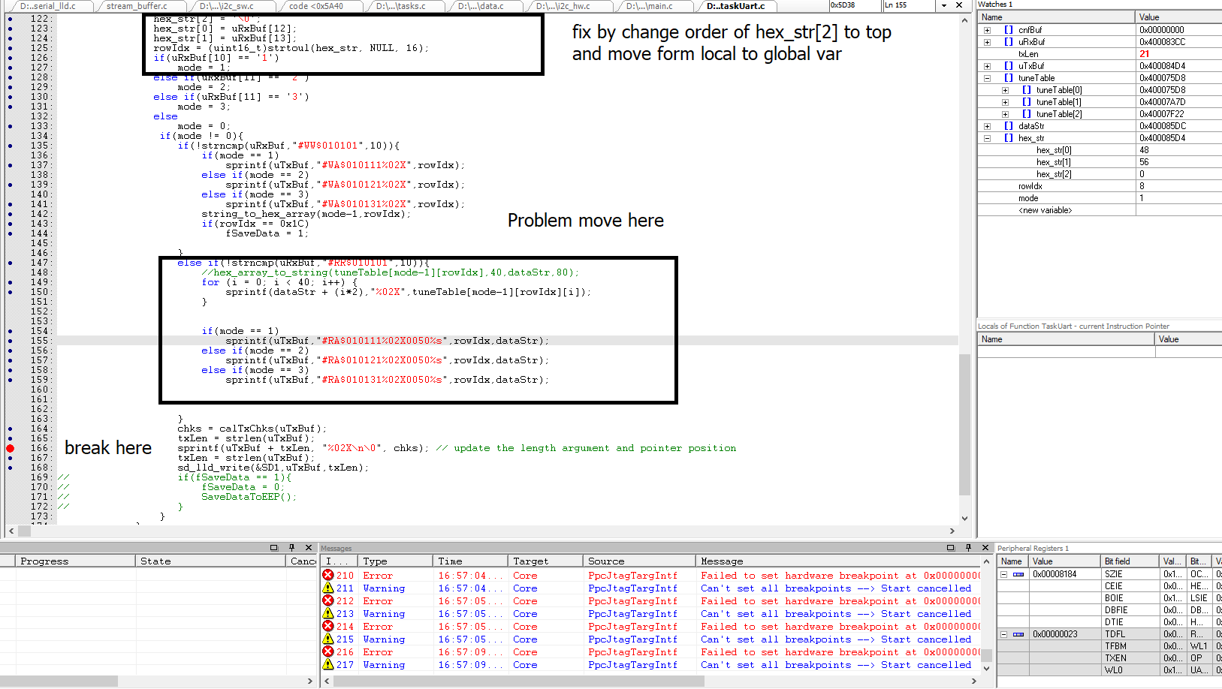Viewport: 1222px width, 689px height.
Task: Click the undock icon on the Messages panel
Action: 951,547
